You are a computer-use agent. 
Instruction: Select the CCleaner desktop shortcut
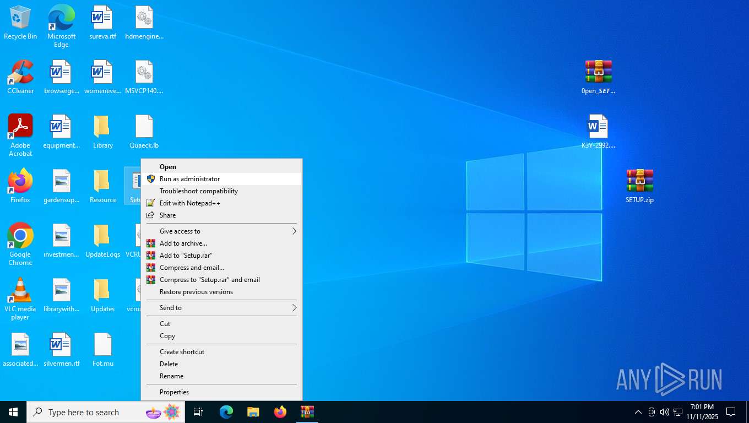(20, 77)
